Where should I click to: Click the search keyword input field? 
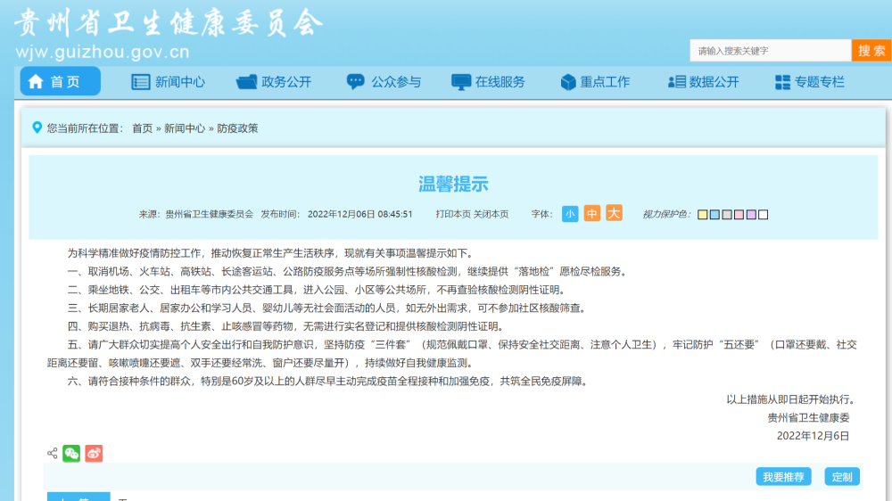[x=771, y=51]
